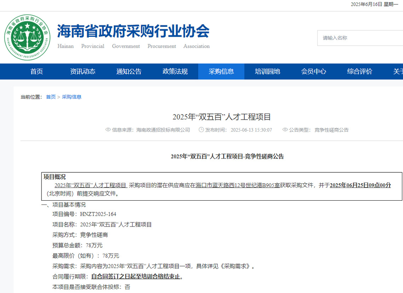
Task: Open the 会员中心 menu item
Action: coord(313,71)
